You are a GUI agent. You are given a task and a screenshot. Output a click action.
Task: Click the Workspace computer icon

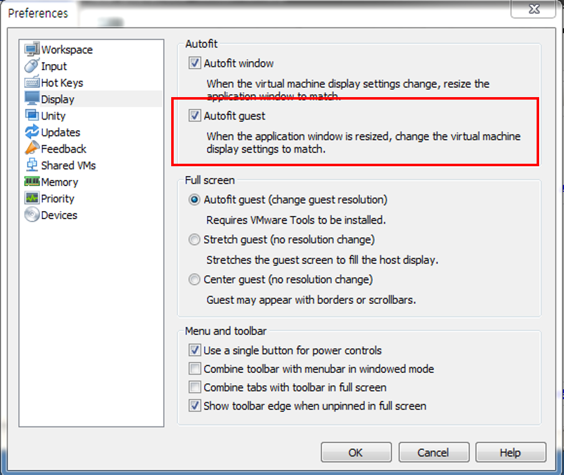coord(32,49)
